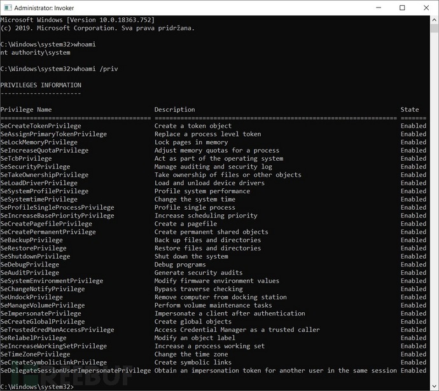Click 'SeTrustedCredManAccessPrivilege' entry
Screen dimensions: 439x391
click(x=57, y=330)
